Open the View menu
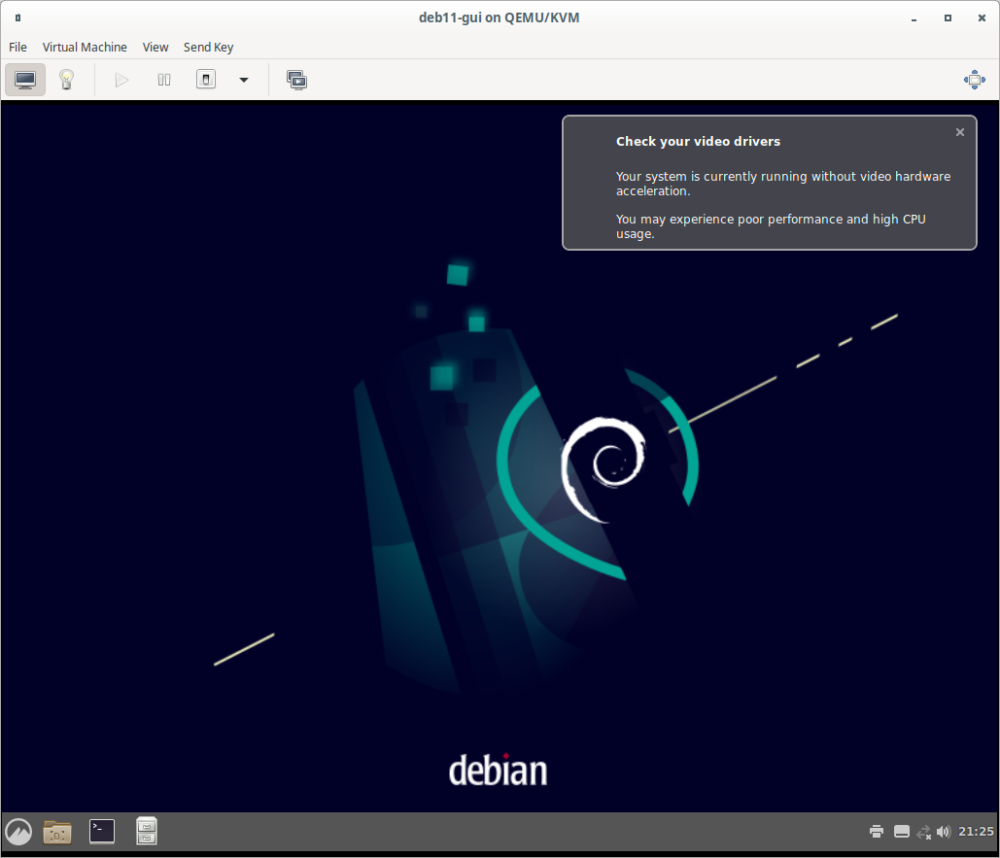Viewport: 1000px width, 858px height. [155, 48]
